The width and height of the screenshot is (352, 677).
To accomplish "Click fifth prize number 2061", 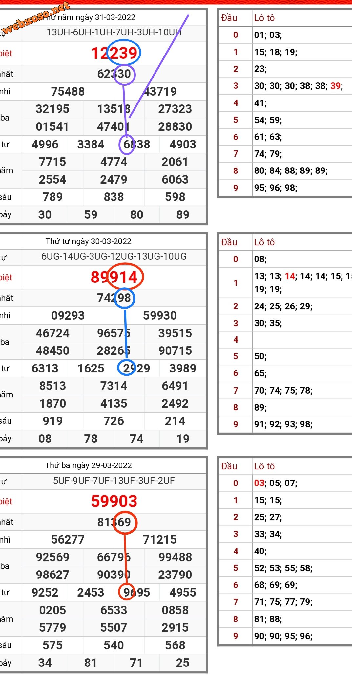I will (175, 162).
